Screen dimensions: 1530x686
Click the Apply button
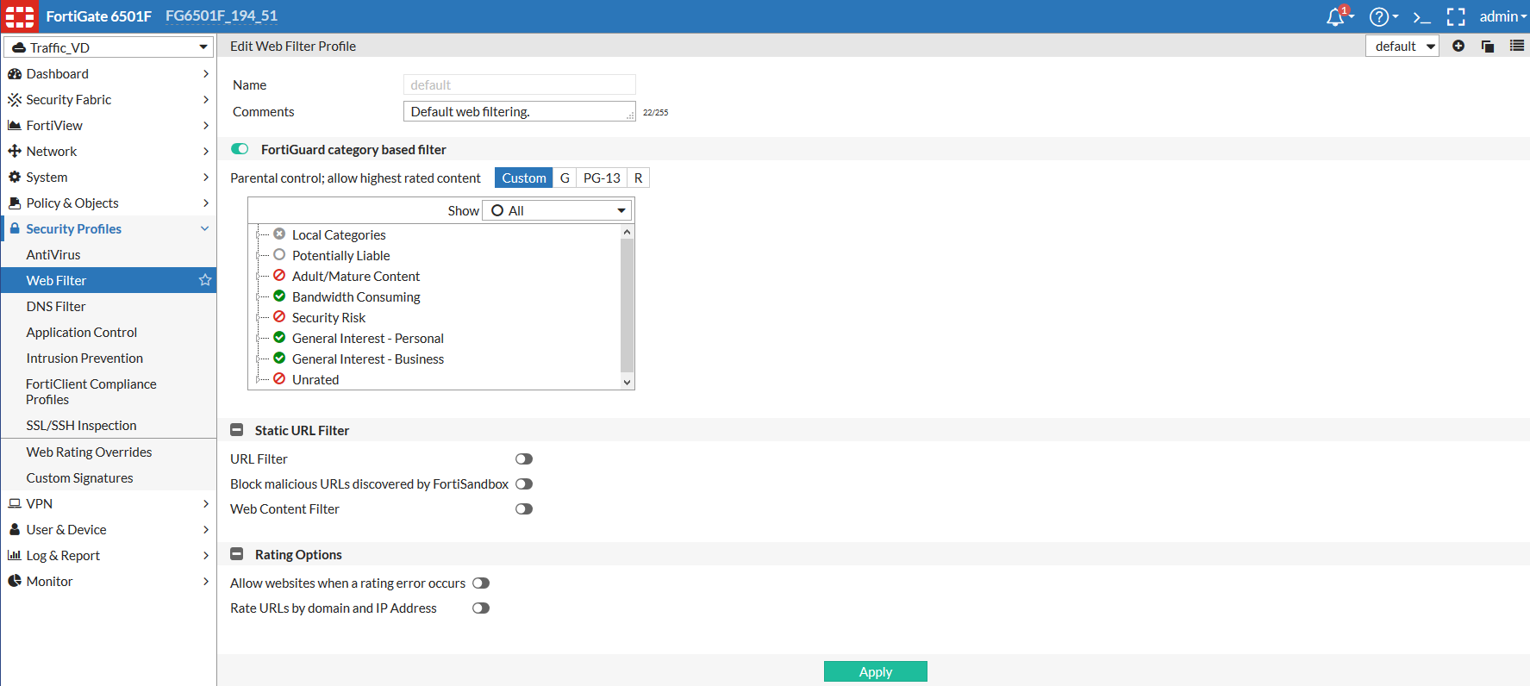click(876, 671)
